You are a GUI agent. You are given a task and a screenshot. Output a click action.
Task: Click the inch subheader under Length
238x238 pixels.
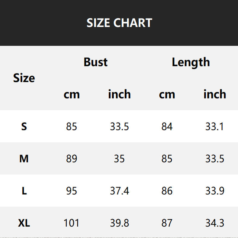215,94
